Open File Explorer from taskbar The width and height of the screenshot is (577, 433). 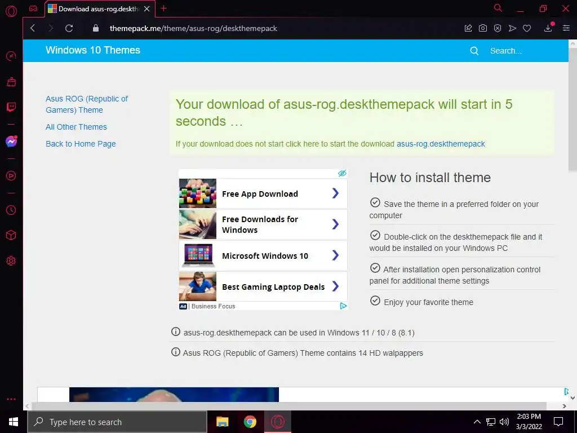222,422
